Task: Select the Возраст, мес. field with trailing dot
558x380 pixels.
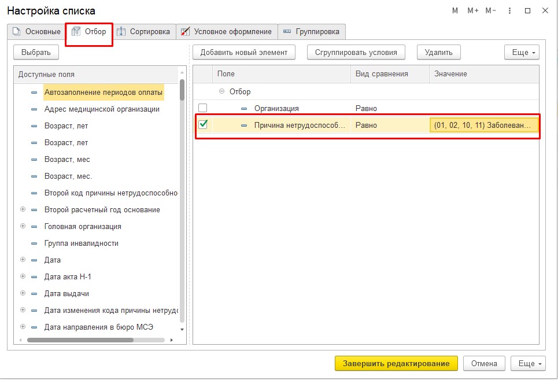Action: click(68, 176)
